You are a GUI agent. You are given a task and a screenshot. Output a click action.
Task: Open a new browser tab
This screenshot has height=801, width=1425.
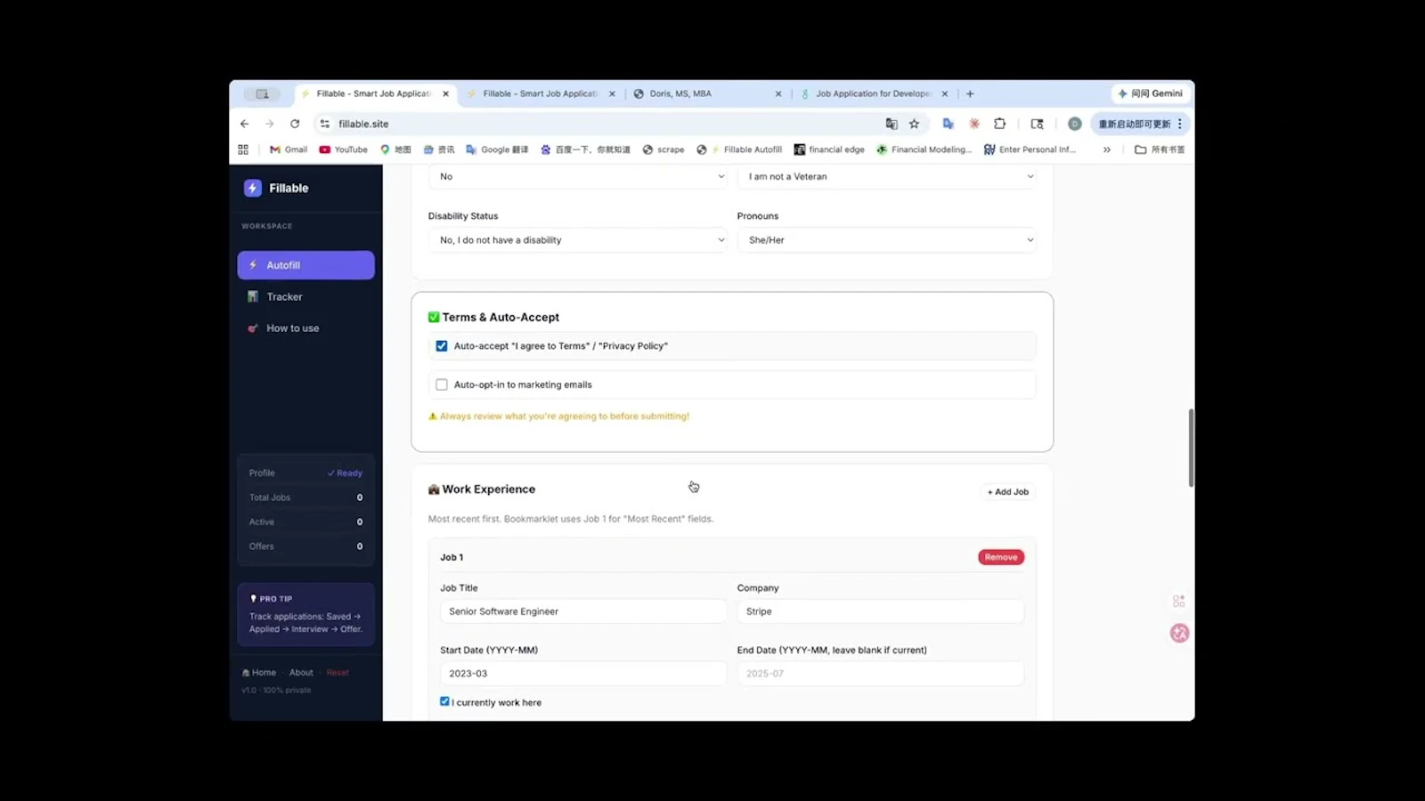(970, 93)
